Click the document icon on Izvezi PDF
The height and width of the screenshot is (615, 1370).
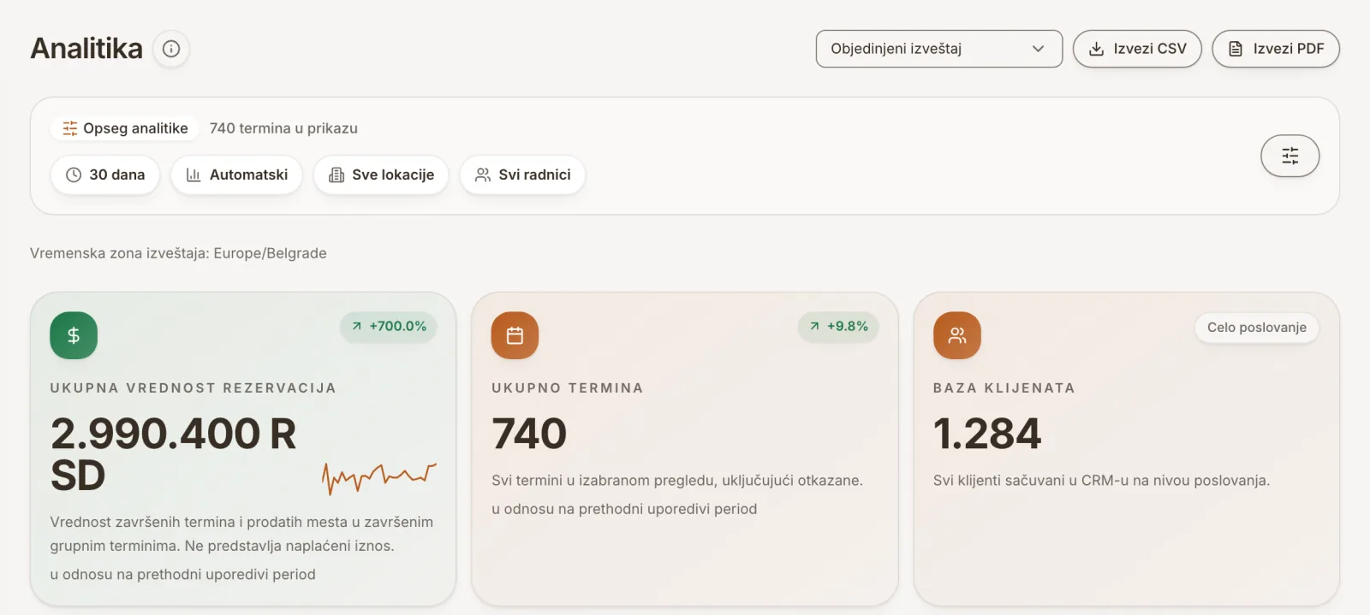click(1236, 49)
